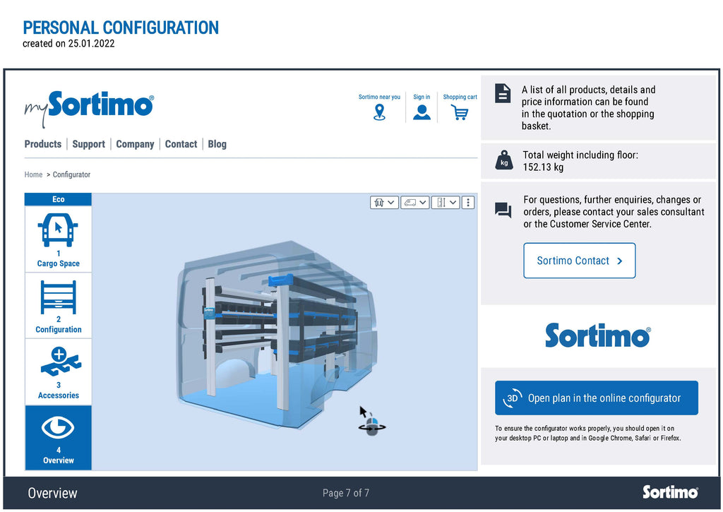
Task: Open the van perspective view dropdown
Action: pos(415,202)
